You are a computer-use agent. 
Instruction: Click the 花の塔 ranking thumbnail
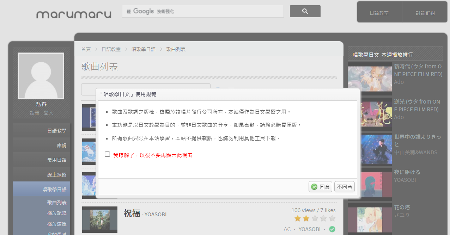[370, 219]
